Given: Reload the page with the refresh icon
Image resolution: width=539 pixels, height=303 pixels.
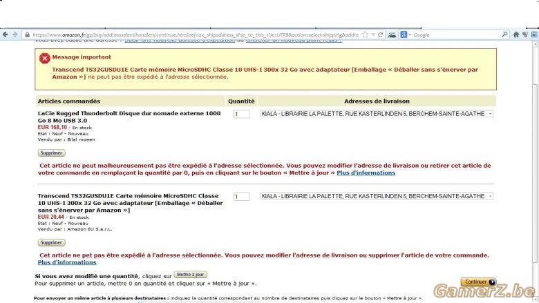Looking at the screenshot, I should coord(380,35).
